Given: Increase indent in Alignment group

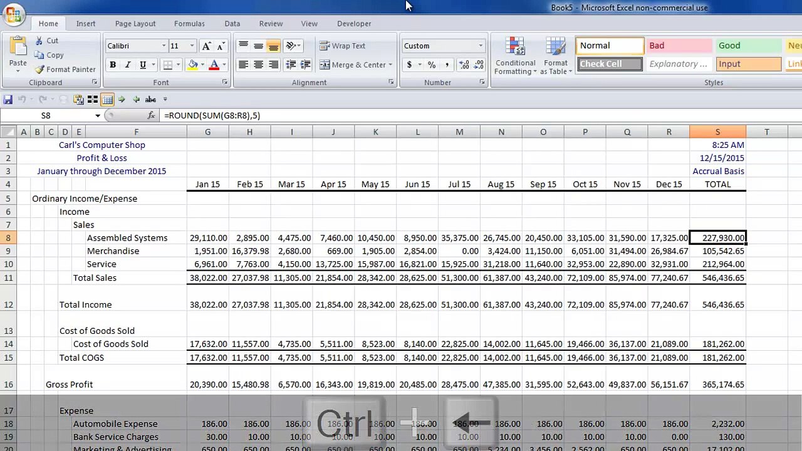Looking at the screenshot, I should [306, 65].
